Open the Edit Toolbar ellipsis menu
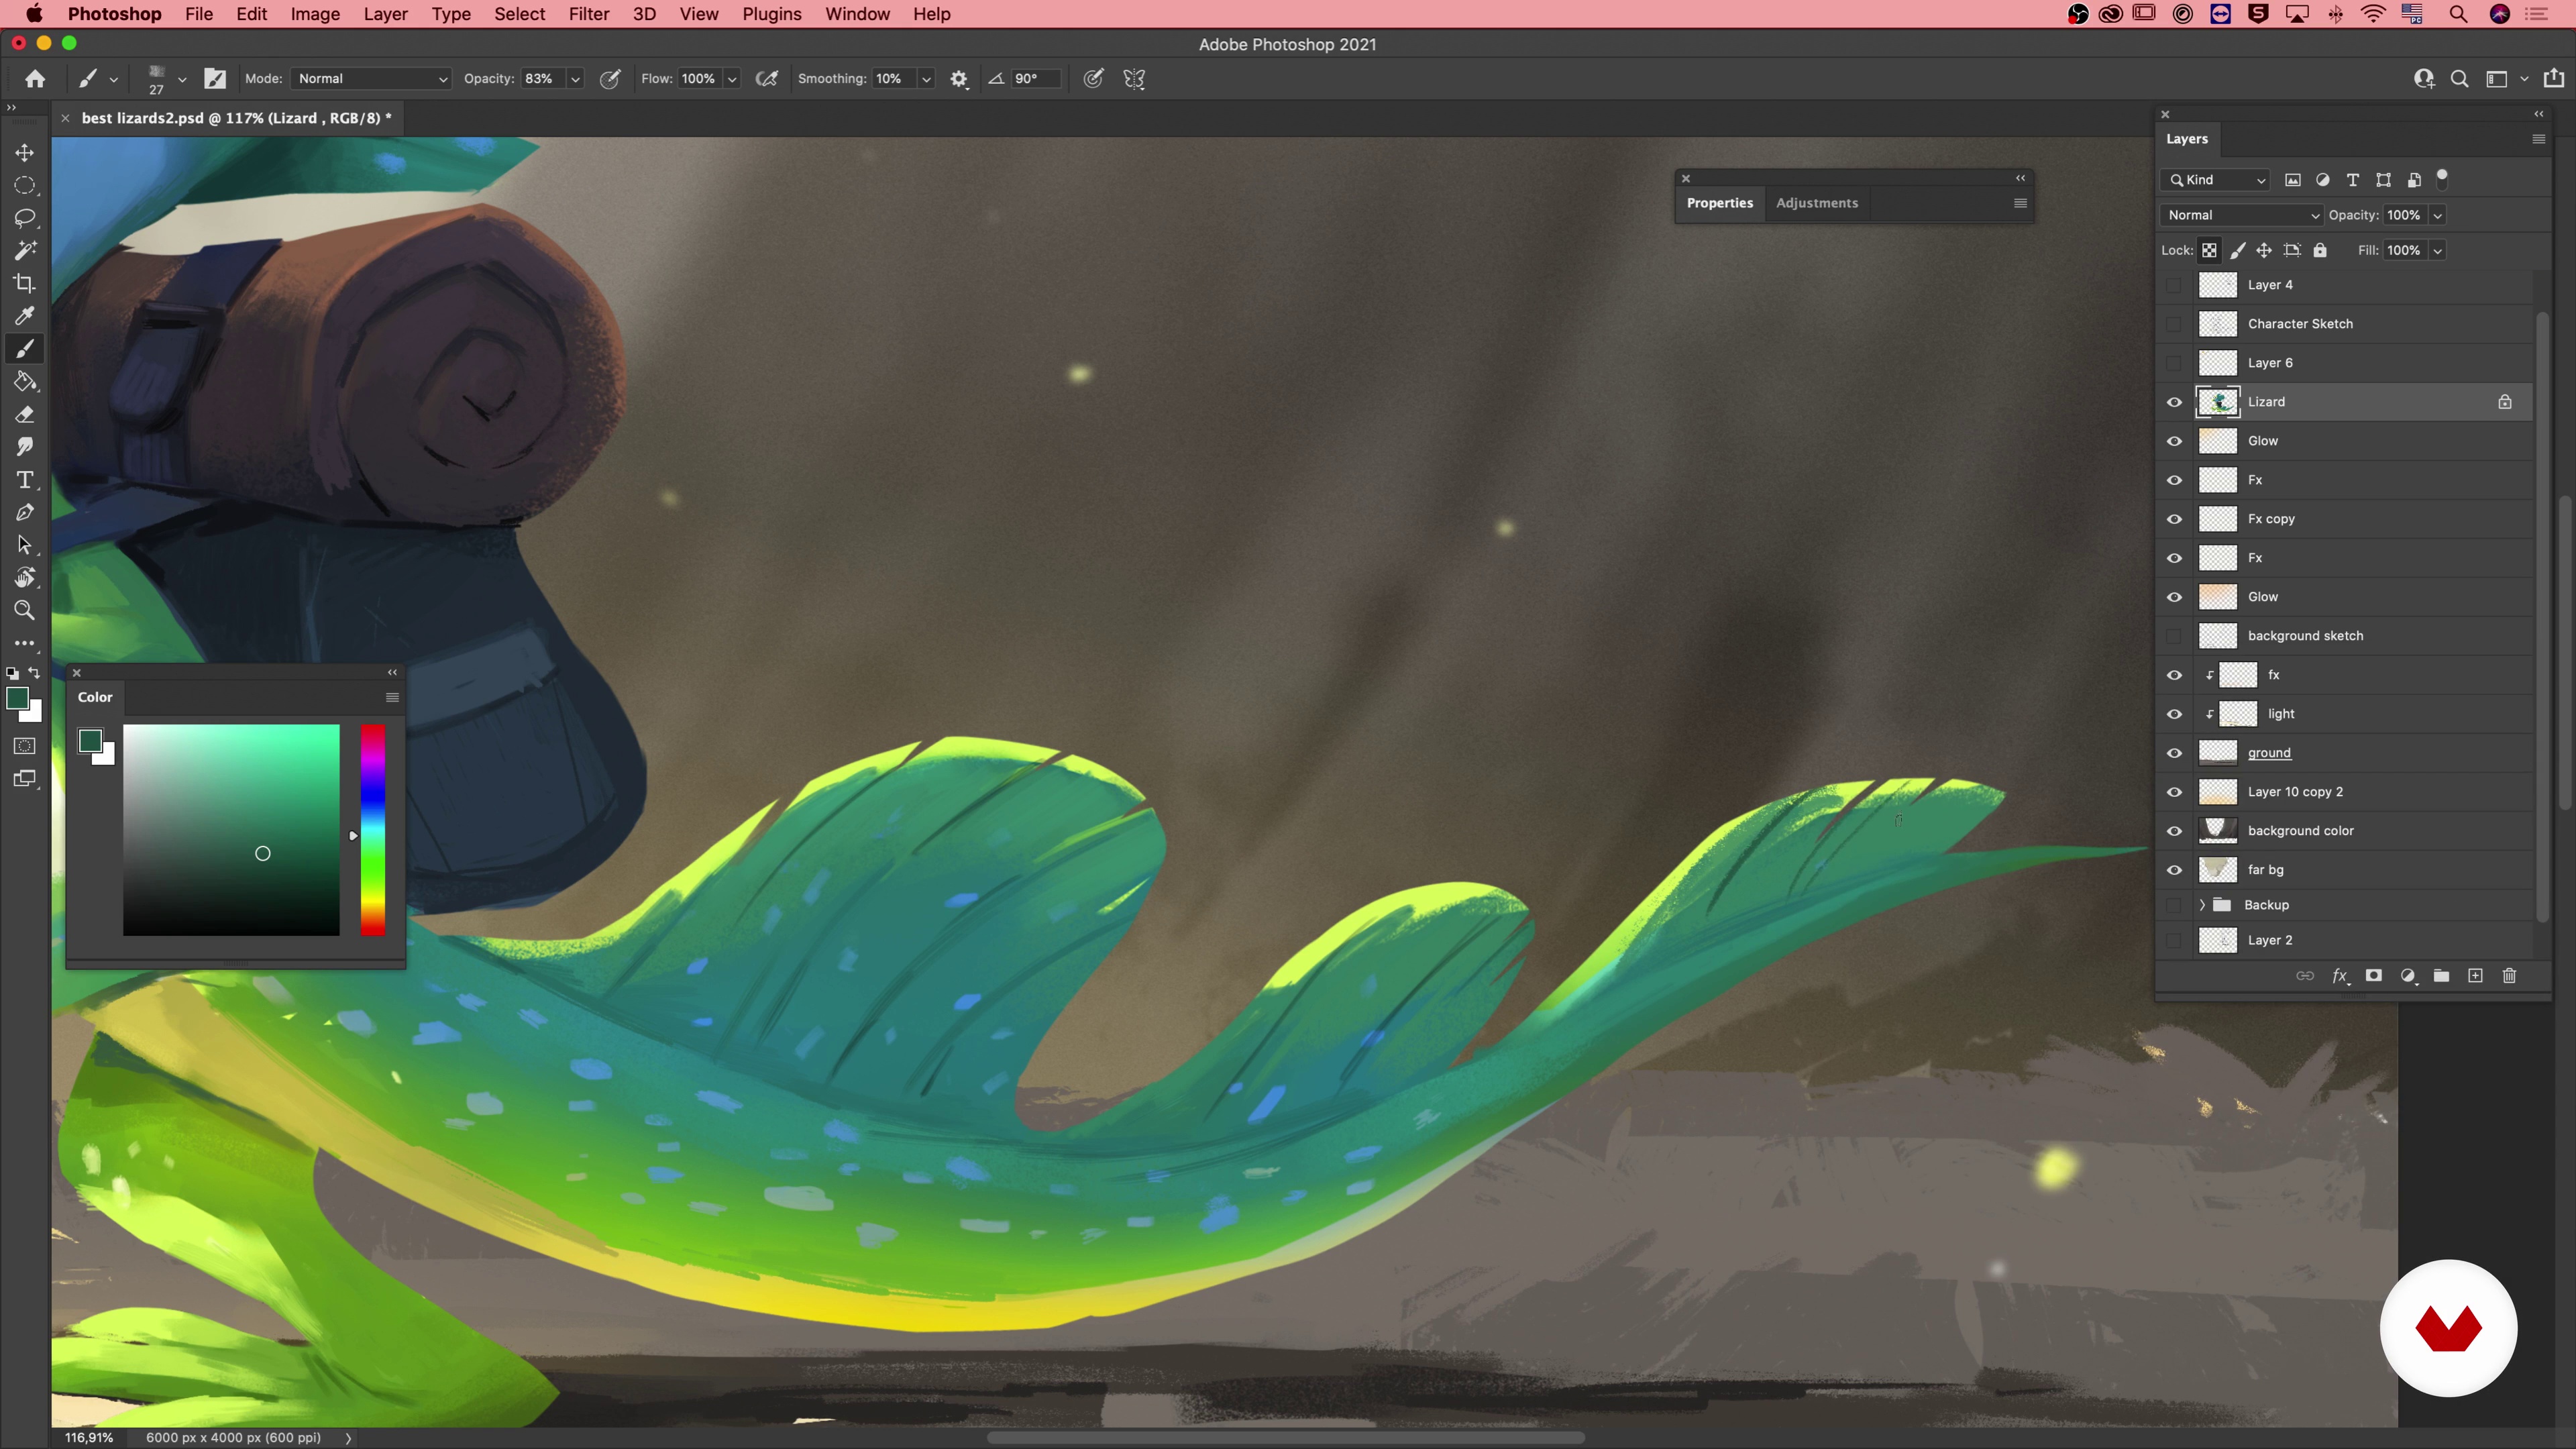This screenshot has width=2576, height=1449. point(24,643)
